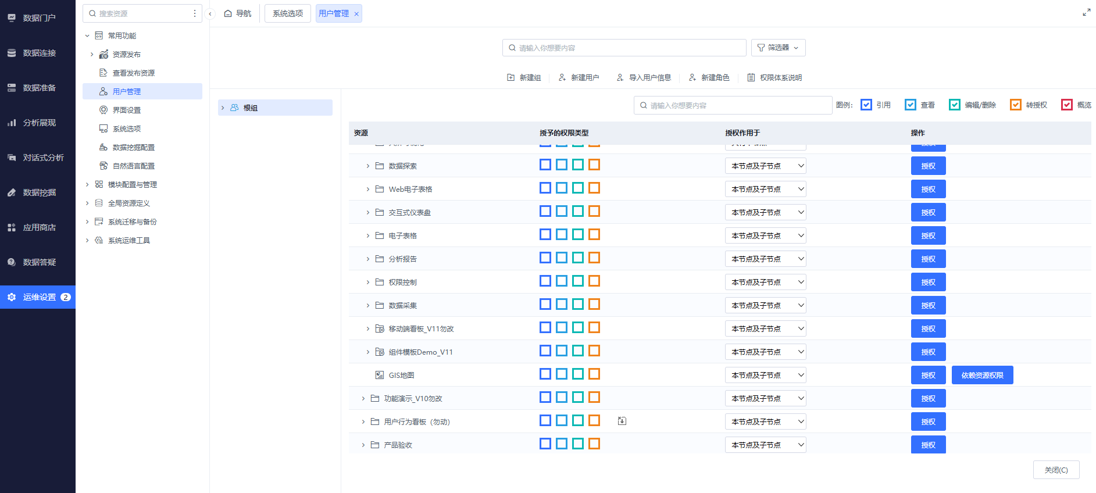
Task: Open the 数据挖掘 sidebar module
Action: coord(38,192)
